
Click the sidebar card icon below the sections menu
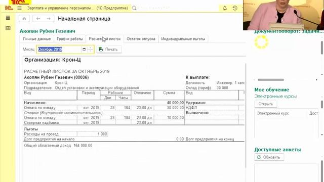pyautogui.click(x=8, y=28)
